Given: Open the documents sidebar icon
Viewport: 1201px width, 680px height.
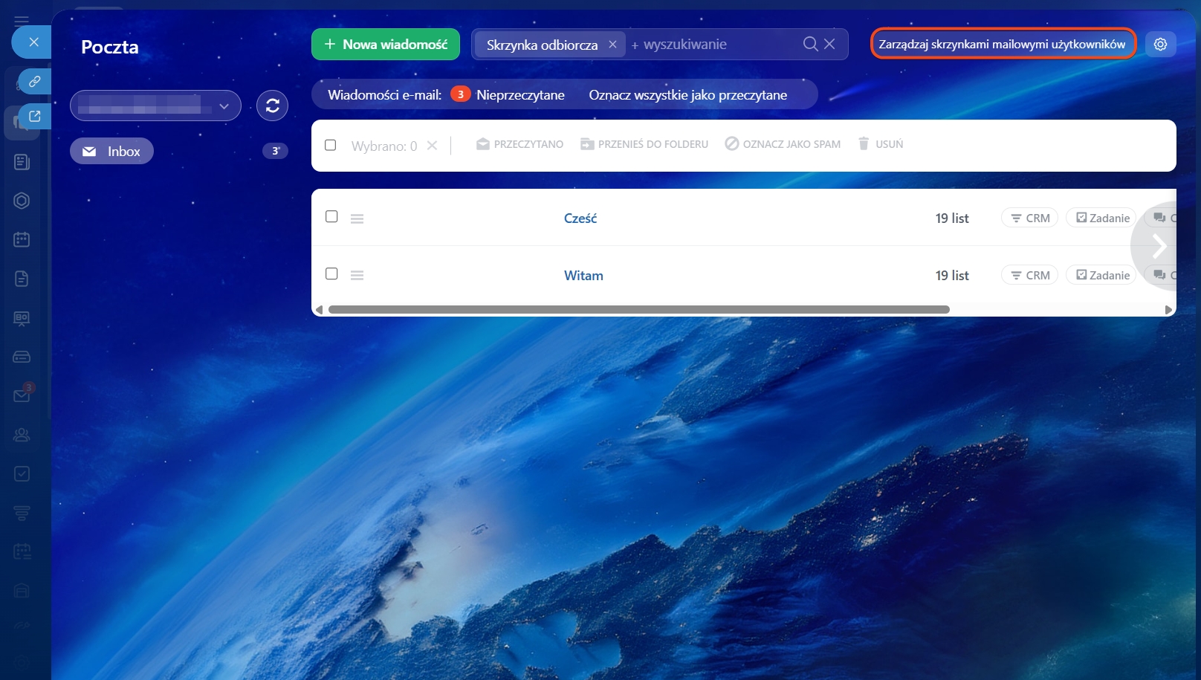Looking at the screenshot, I should 22,279.
